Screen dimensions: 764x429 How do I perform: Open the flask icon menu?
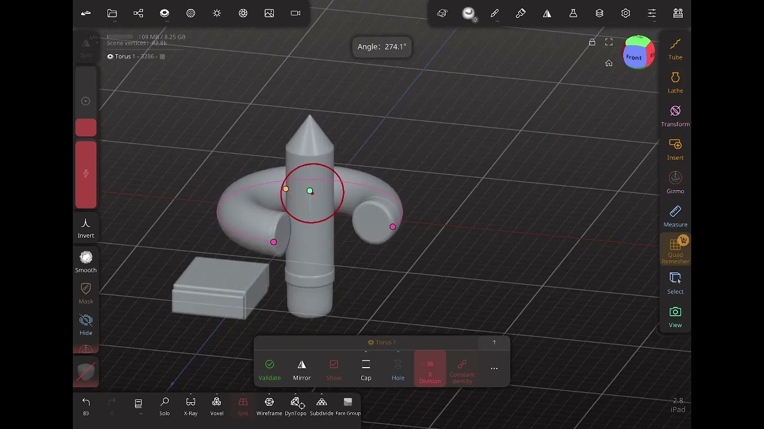tap(573, 13)
